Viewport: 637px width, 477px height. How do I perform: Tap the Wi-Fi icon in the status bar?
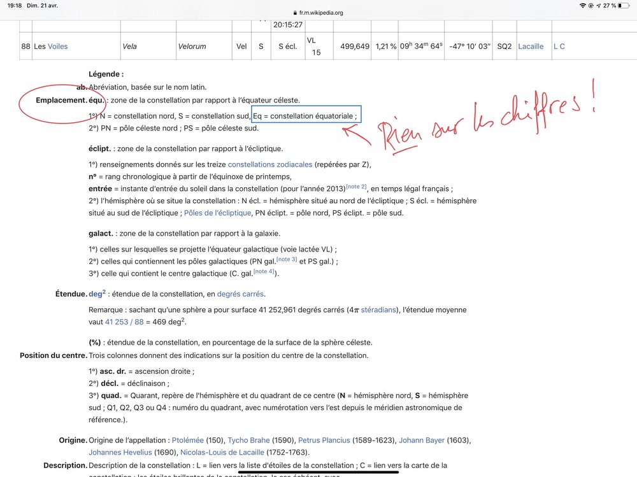[x=582, y=5]
